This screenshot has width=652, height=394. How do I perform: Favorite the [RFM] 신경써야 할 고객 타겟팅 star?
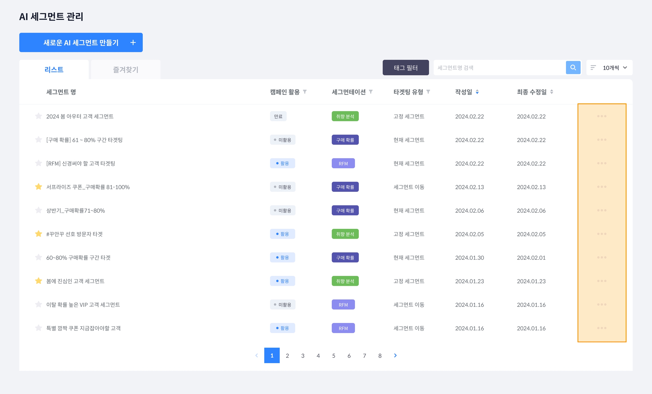pos(38,163)
